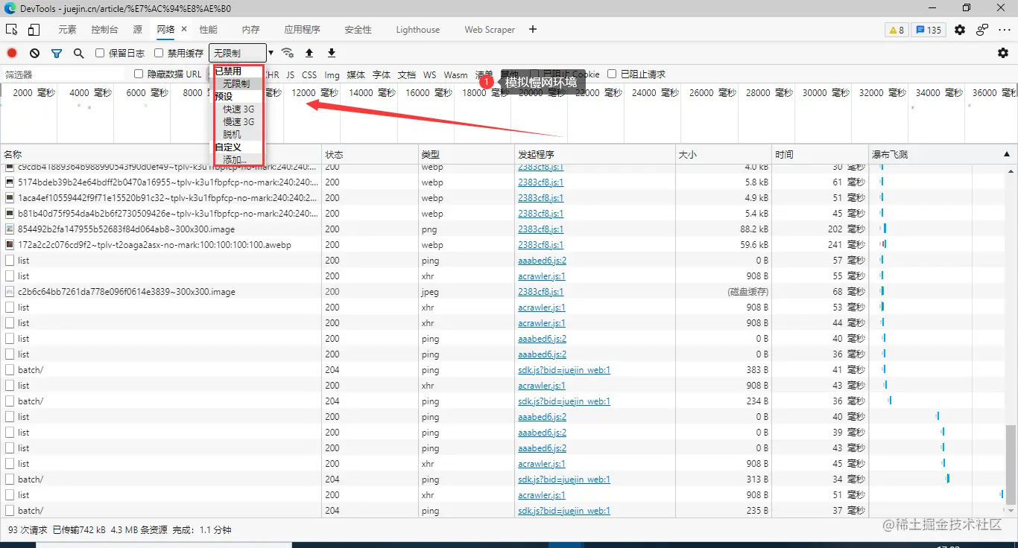
Task: Filter requests by JS type
Action: point(291,74)
